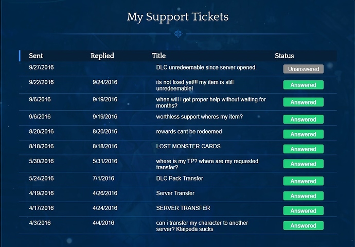
Task: Click Answered badge for 9/22/2016 ticket
Action: (x=303, y=85)
